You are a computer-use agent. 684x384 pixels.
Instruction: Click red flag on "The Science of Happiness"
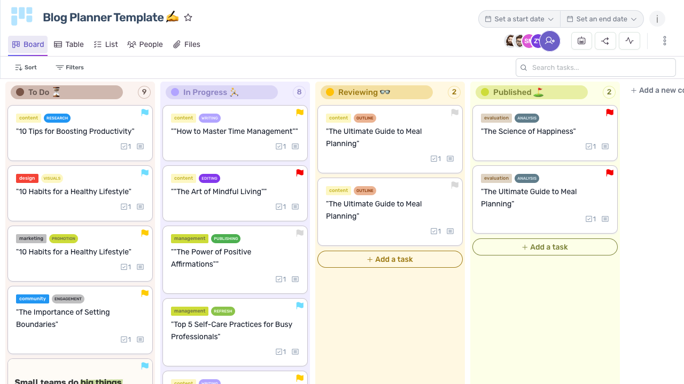point(610,113)
